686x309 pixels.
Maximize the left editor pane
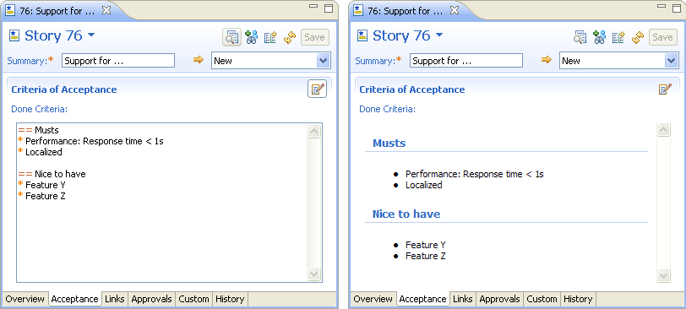point(329,8)
